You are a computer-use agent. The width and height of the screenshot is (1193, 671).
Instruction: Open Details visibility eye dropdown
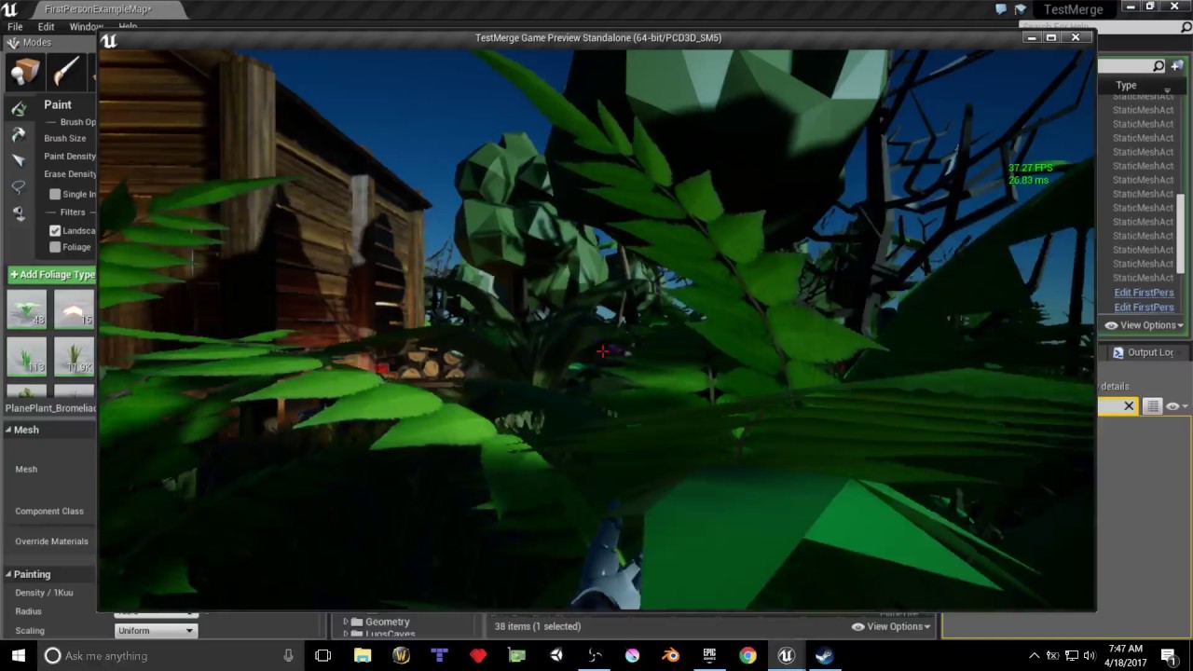(1175, 406)
